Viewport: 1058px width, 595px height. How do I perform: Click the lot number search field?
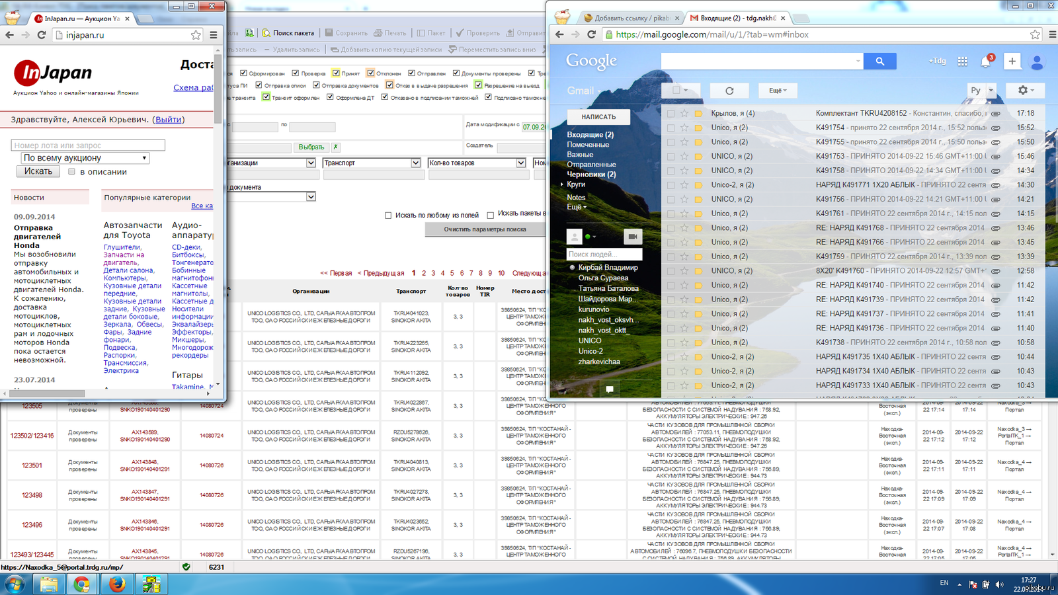coord(88,145)
